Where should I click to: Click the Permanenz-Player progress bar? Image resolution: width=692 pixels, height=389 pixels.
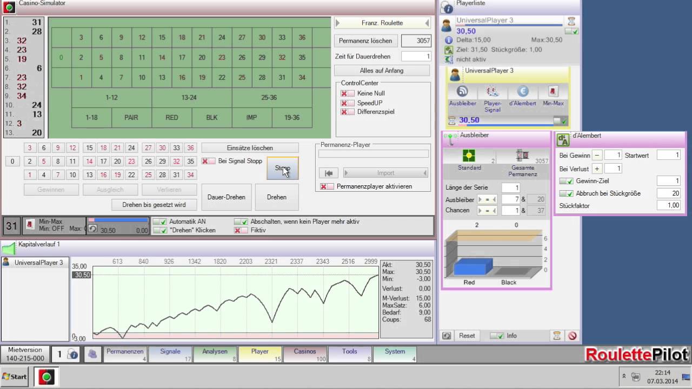[x=374, y=154]
